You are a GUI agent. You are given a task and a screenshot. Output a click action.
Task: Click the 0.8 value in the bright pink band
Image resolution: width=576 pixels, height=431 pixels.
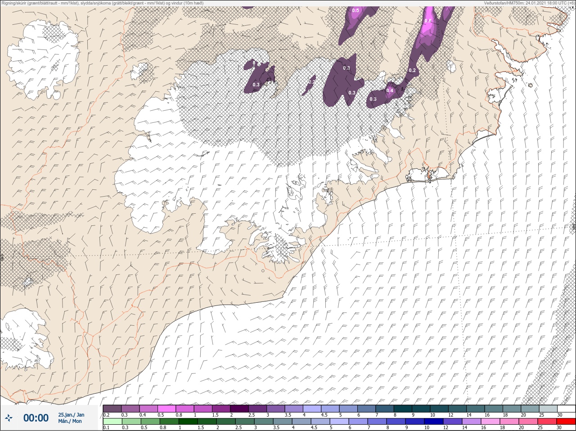point(428,21)
